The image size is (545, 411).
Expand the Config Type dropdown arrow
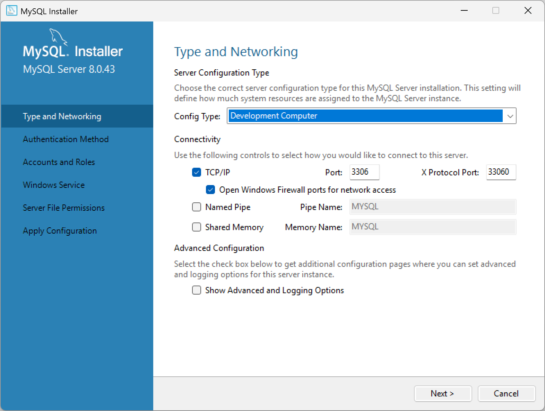[x=510, y=116]
